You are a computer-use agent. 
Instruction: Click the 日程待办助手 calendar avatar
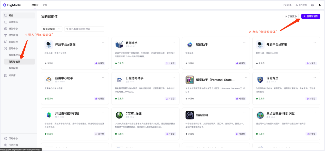pyautogui.click(x=119, y=80)
